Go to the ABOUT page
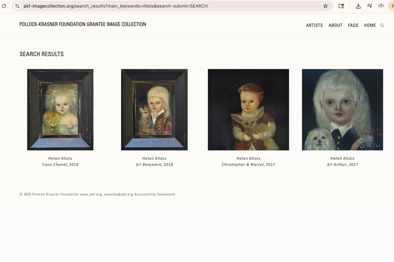The width and height of the screenshot is (394, 262). [x=335, y=25]
